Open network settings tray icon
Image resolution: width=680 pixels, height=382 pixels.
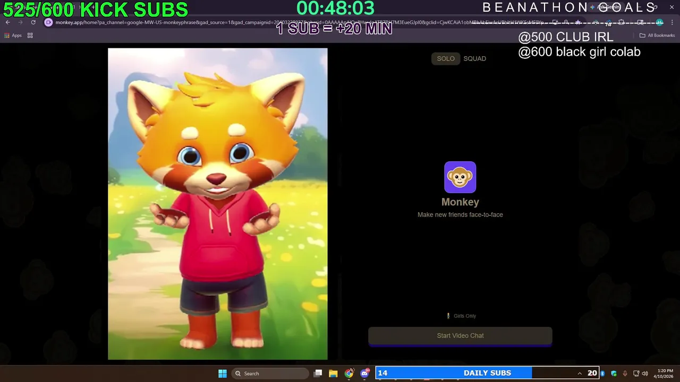pyautogui.click(x=636, y=374)
